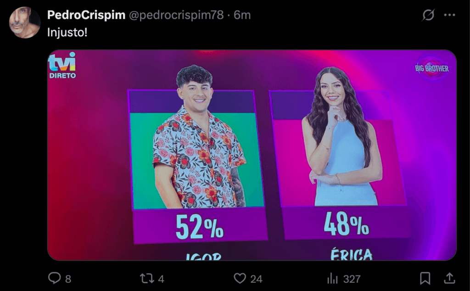Screen dimensions: 470x291
Task: Click the Grok explain icon
Action: pyautogui.click(x=428, y=15)
